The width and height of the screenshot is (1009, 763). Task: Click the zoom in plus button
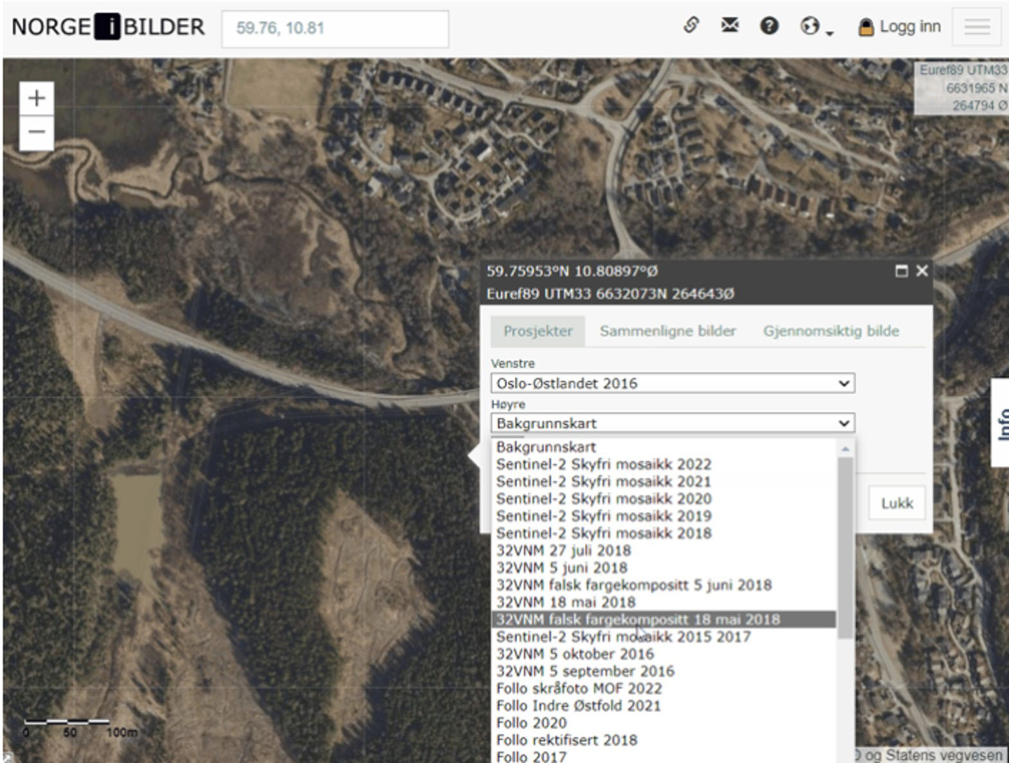click(x=36, y=98)
